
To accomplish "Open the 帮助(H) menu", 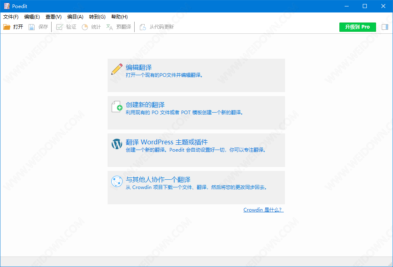I will pyautogui.click(x=119, y=17).
